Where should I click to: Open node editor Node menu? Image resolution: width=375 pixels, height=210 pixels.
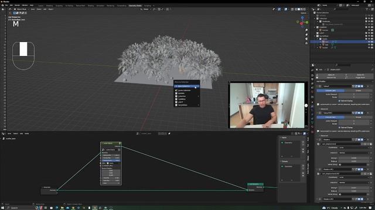click(x=27, y=134)
